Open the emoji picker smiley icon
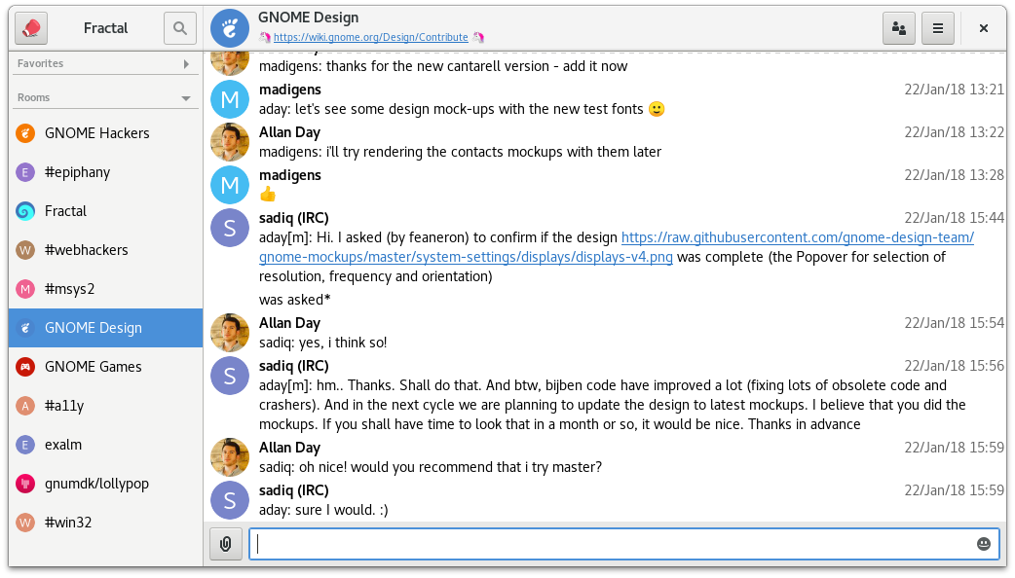1015x578 pixels. tap(983, 544)
